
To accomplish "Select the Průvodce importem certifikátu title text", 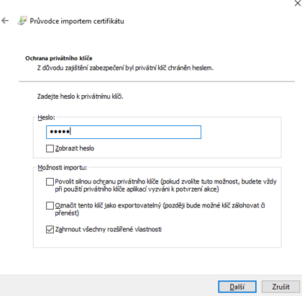I will pyautogui.click(x=77, y=21).
